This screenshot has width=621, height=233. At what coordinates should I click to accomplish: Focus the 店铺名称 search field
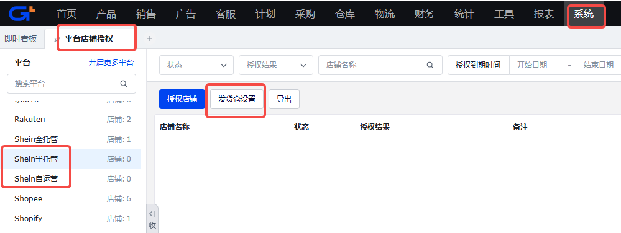tap(380, 65)
